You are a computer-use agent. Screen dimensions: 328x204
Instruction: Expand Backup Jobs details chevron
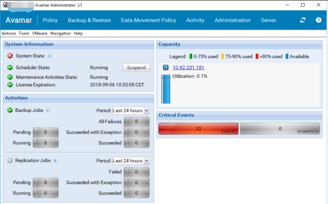pyautogui.click(x=48, y=110)
